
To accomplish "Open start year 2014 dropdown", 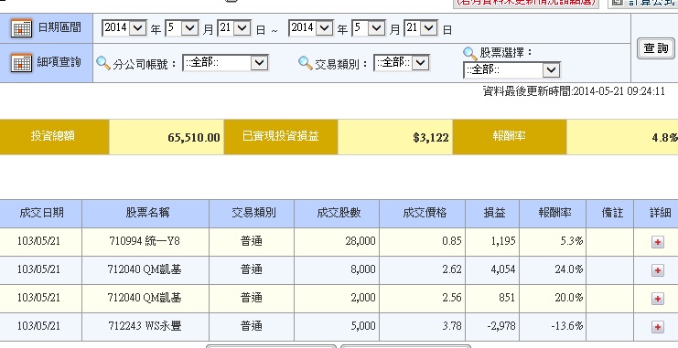I will pos(124,28).
